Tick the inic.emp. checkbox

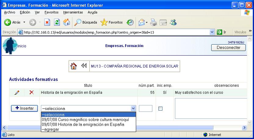click(x=160, y=108)
